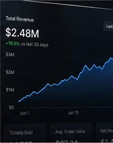Click the $1M axis label
The height and width of the screenshot is (143, 113).
10,90
